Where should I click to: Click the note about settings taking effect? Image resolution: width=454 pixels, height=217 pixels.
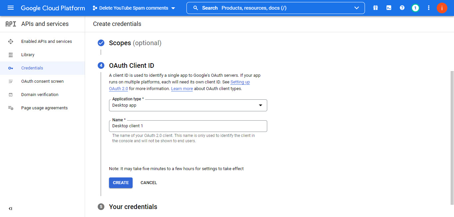pos(176,169)
